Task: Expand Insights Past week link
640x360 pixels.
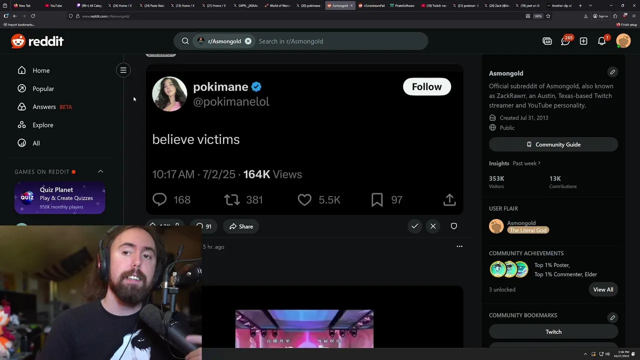Action: [x=526, y=163]
